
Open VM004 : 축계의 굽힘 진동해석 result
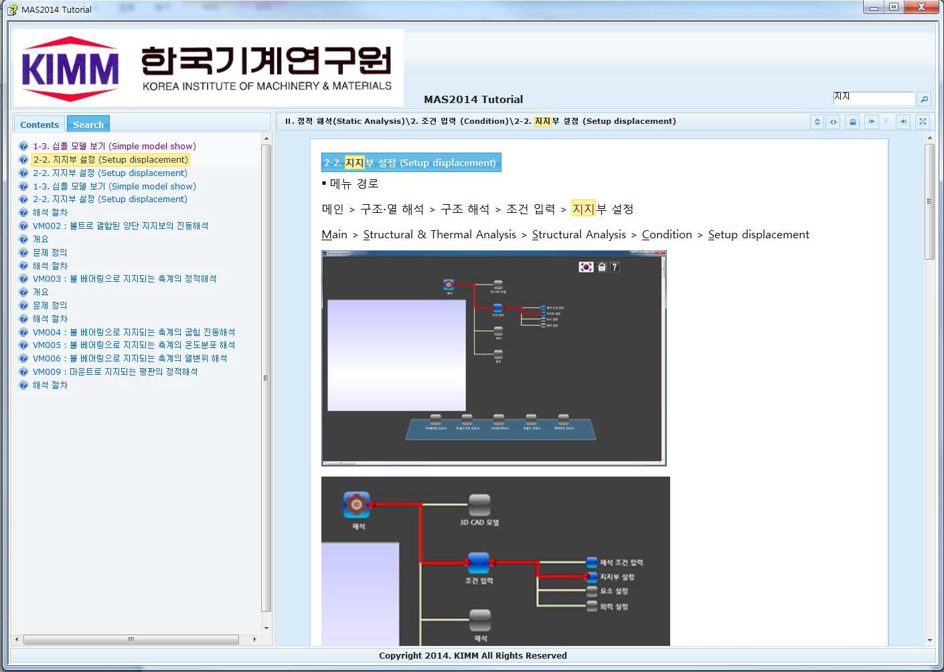(x=134, y=332)
